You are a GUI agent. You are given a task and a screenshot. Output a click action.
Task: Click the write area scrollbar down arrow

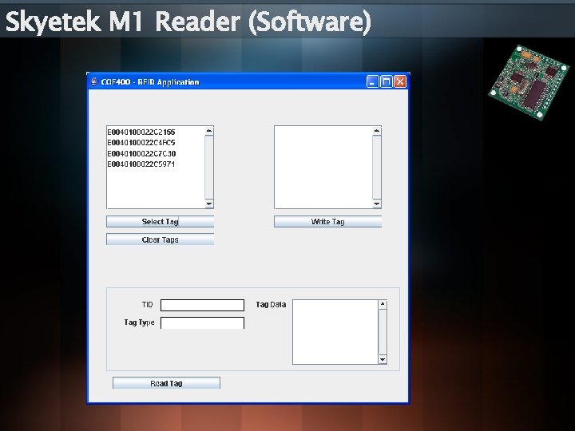377,204
